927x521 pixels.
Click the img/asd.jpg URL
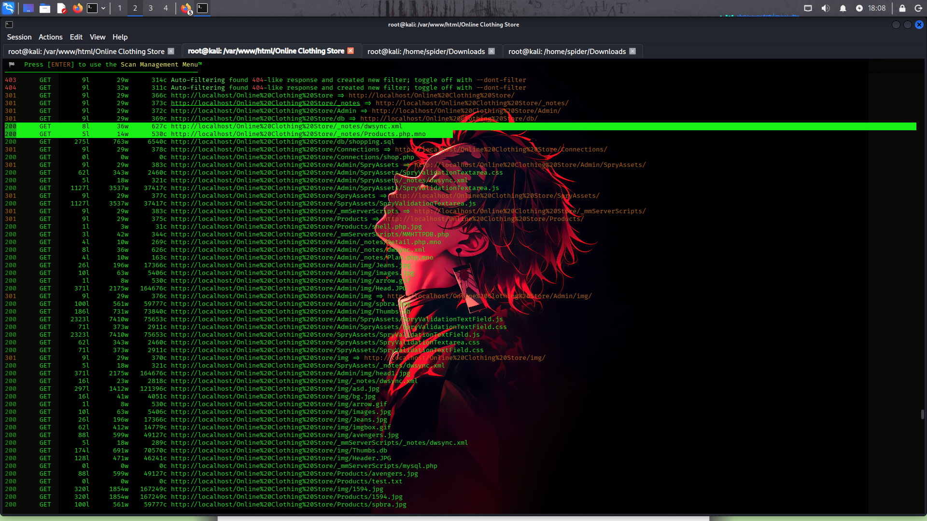(275, 389)
